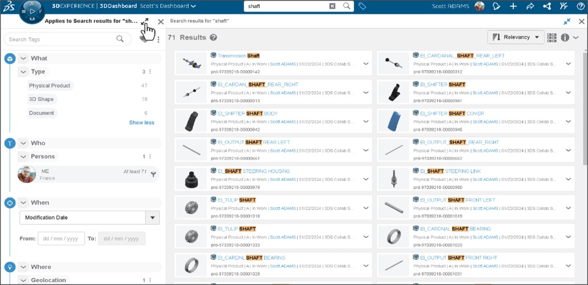
Task: Expand chevron next to info icon
Action: (x=576, y=37)
